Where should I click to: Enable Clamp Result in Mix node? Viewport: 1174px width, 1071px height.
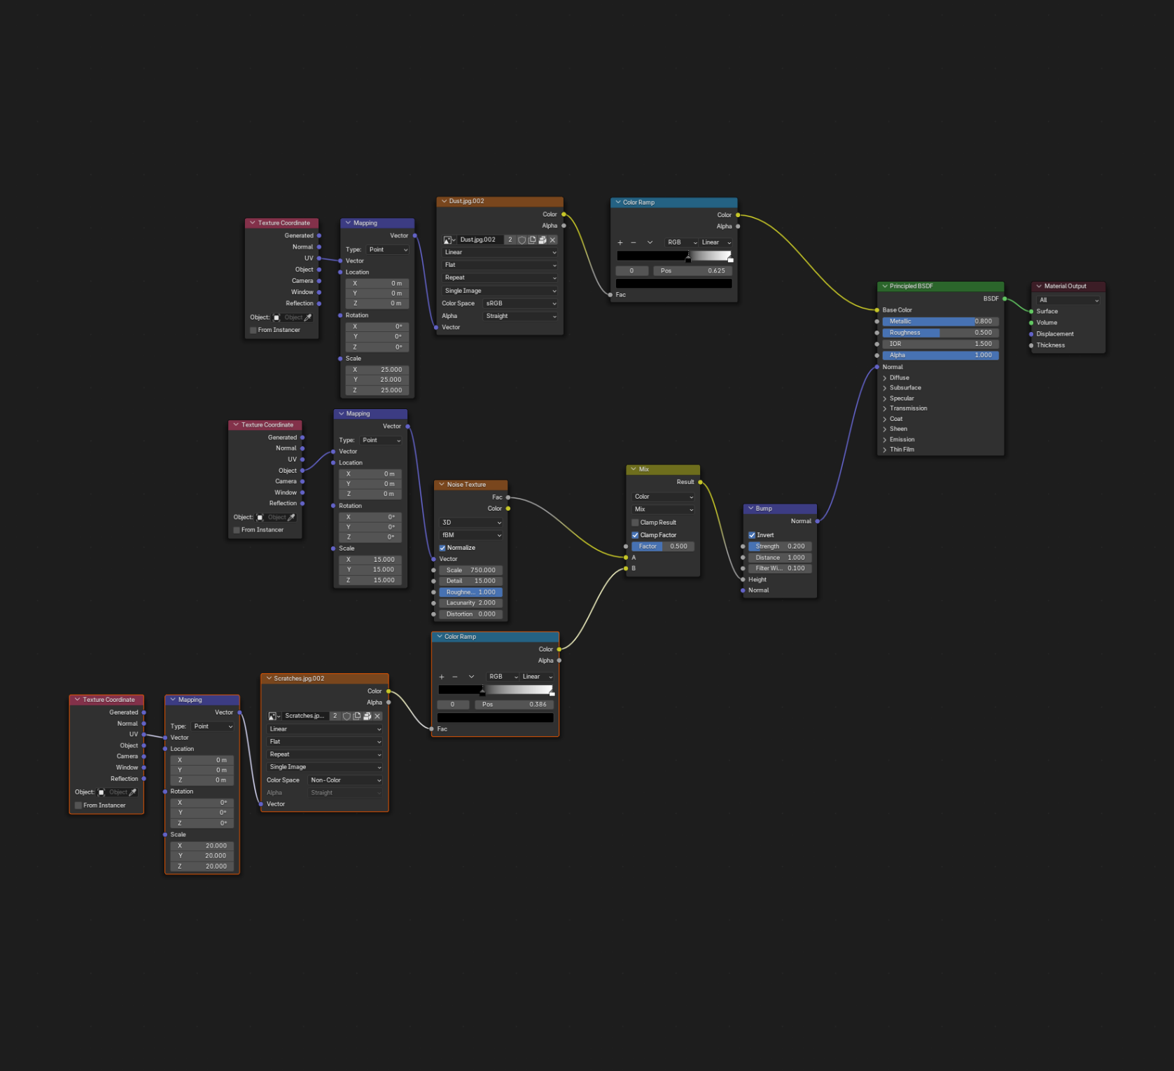pyautogui.click(x=635, y=523)
